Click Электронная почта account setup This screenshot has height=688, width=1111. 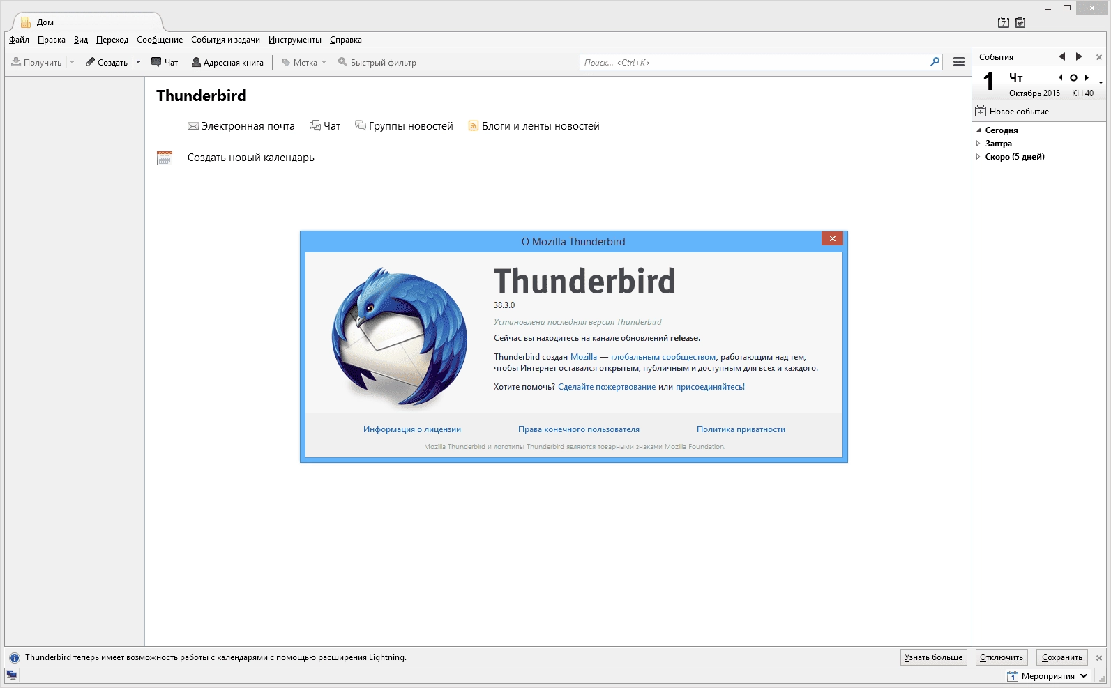point(241,126)
